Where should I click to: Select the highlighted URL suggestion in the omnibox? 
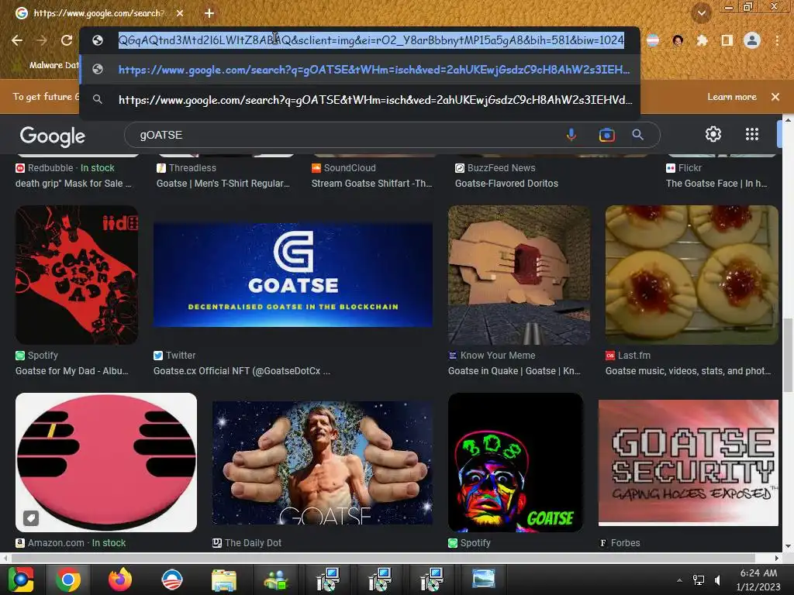point(360,69)
